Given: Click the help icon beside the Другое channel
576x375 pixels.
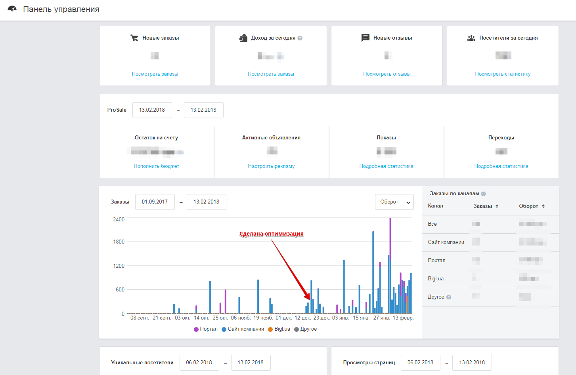Looking at the screenshot, I should (x=449, y=297).
